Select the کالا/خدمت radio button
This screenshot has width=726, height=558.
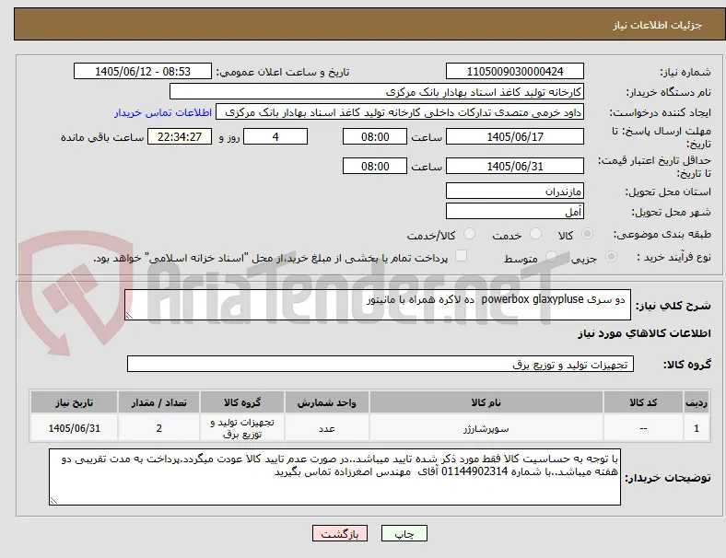click(470, 234)
